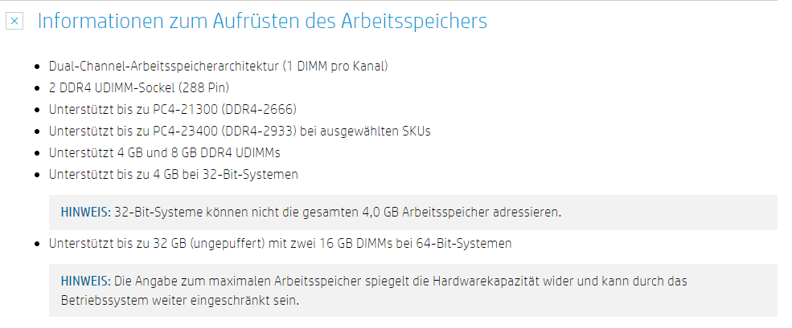Click the 'PC4-21300' text
This screenshot has height=328, width=792.
(x=183, y=109)
